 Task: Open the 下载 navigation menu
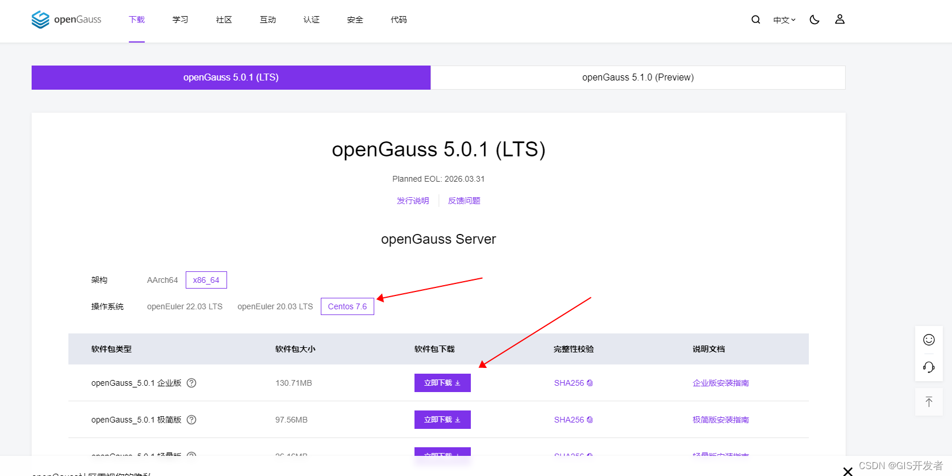137,20
